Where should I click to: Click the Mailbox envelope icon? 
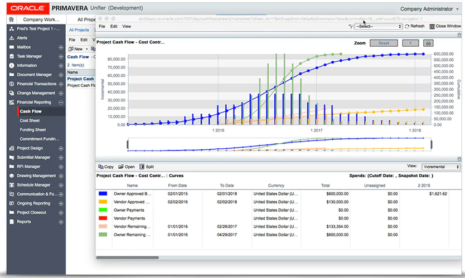pyautogui.click(x=12, y=47)
